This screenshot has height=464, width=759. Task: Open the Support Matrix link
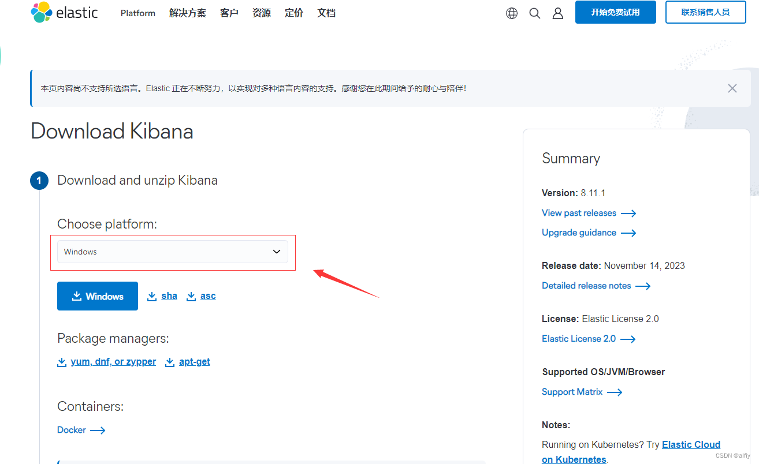point(572,392)
